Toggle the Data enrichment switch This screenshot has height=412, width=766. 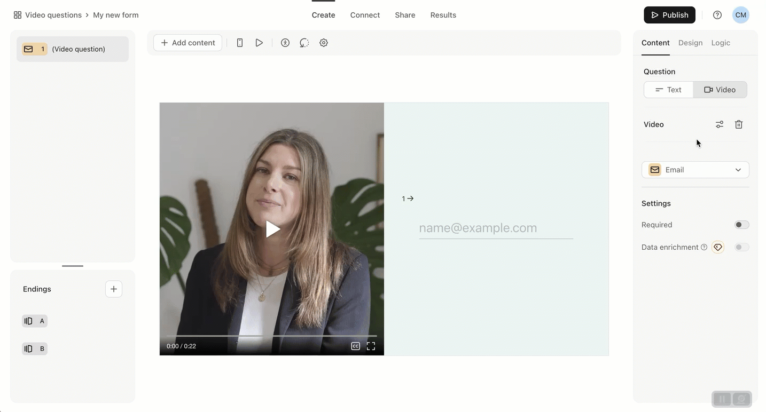pos(742,247)
